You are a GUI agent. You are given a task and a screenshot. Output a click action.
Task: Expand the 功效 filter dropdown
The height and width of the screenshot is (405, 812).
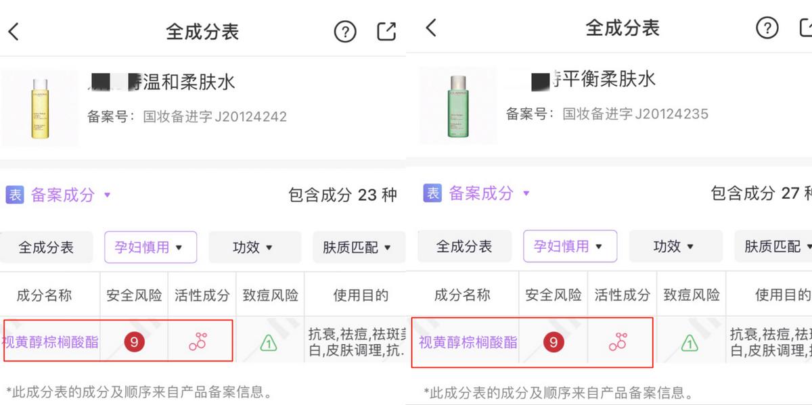(255, 247)
